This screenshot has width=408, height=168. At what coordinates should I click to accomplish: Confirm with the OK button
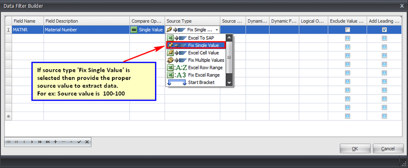pos(355,149)
